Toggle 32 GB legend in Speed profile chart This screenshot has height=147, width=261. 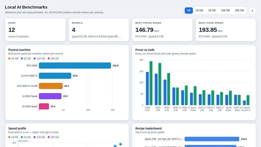(26, 137)
